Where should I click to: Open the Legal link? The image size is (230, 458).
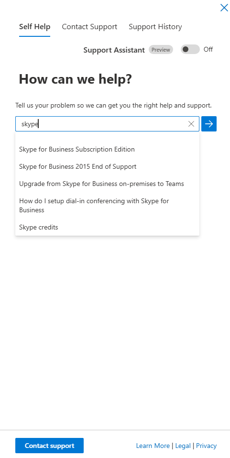(183, 446)
